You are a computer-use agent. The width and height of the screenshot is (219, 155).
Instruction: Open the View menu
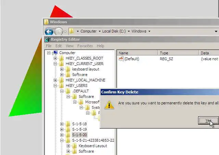pos(69,46)
